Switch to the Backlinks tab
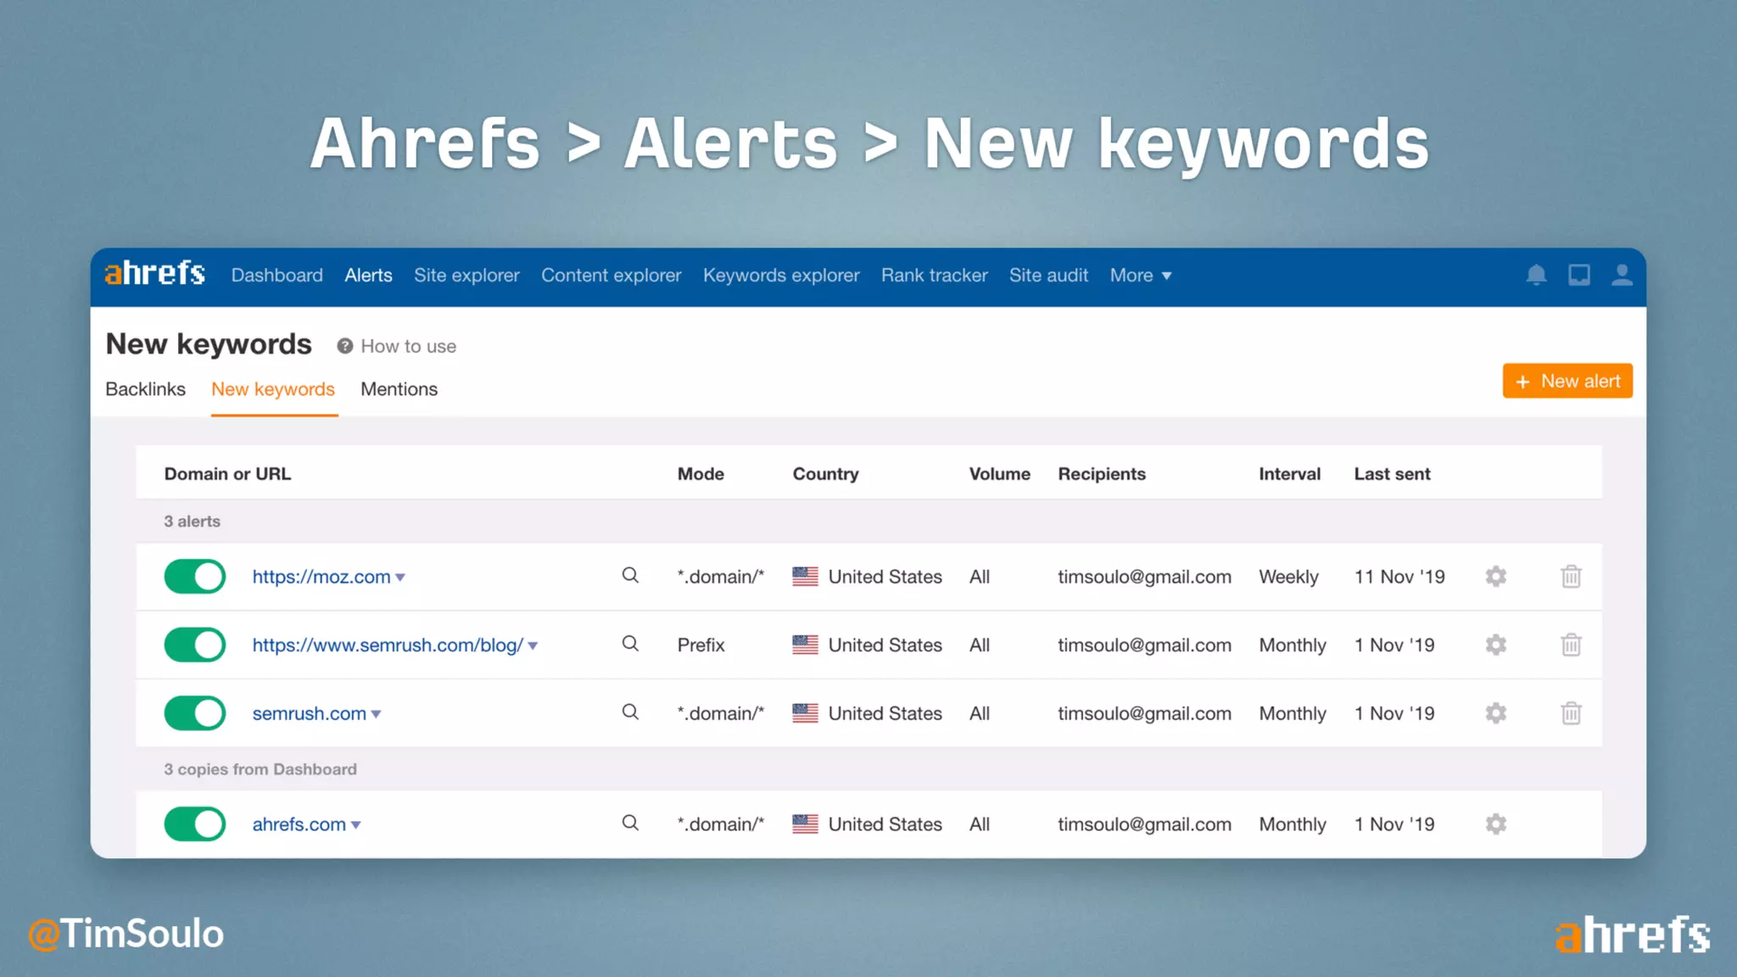The image size is (1737, 977). (x=145, y=389)
